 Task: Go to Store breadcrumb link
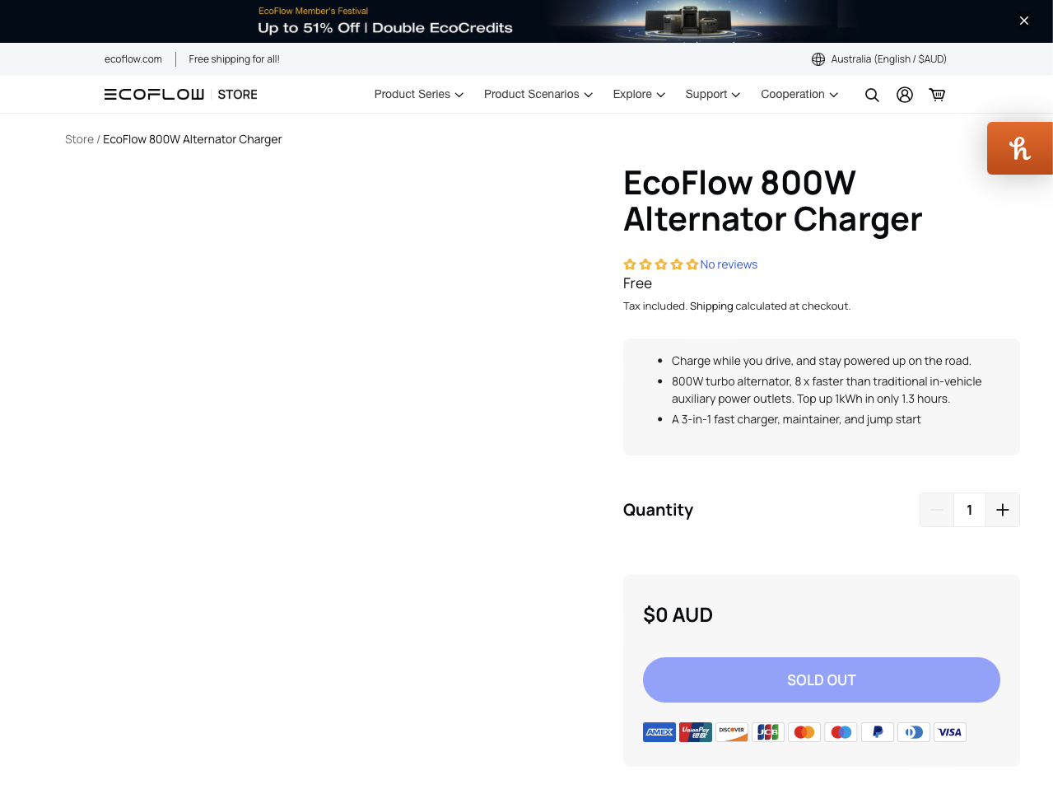point(79,139)
